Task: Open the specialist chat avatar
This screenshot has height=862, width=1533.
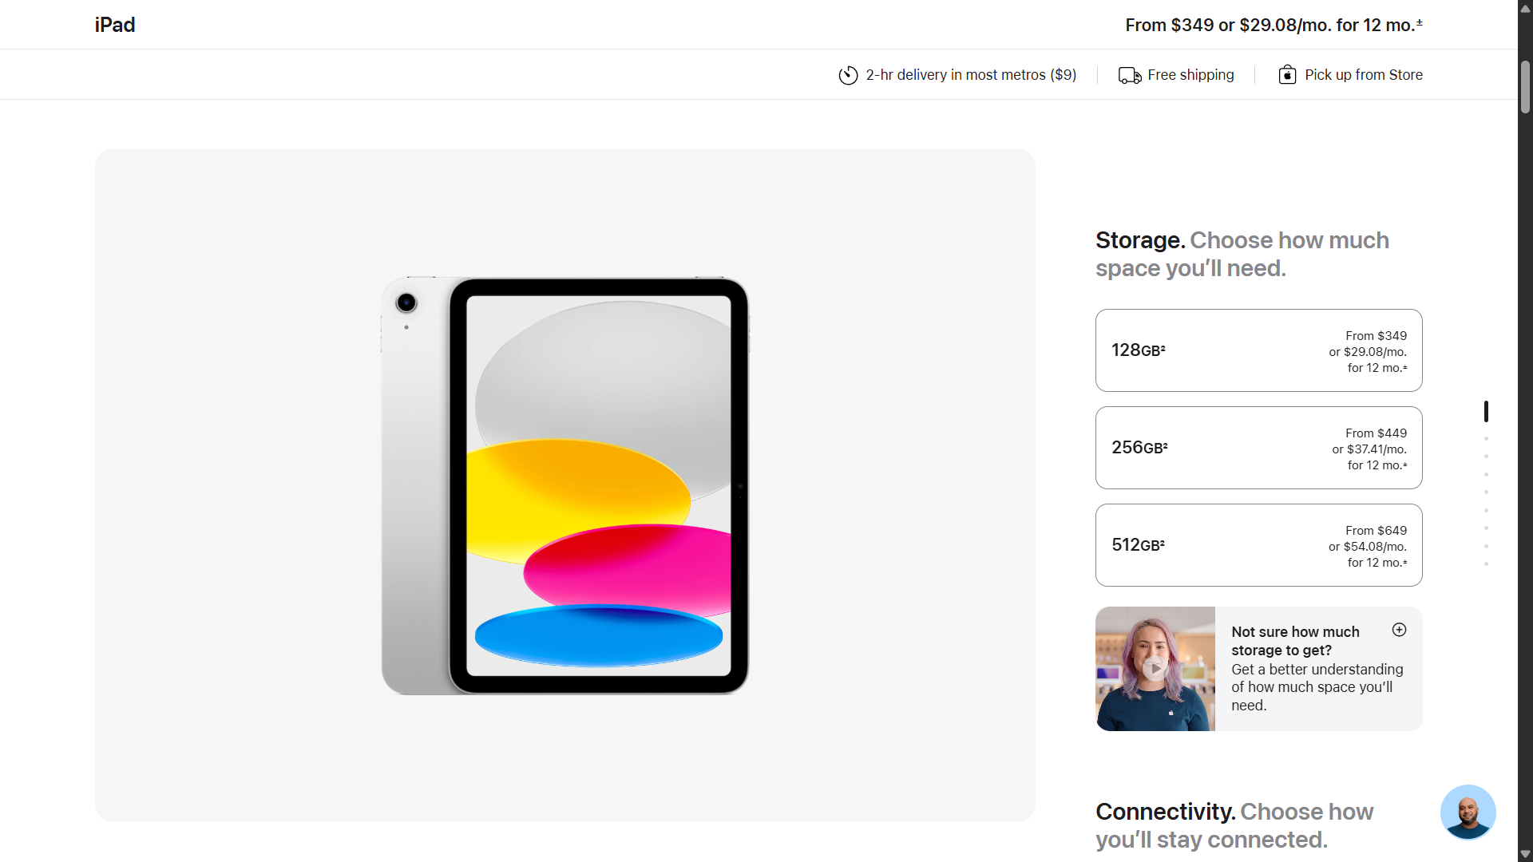Action: (x=1468, y=812)
